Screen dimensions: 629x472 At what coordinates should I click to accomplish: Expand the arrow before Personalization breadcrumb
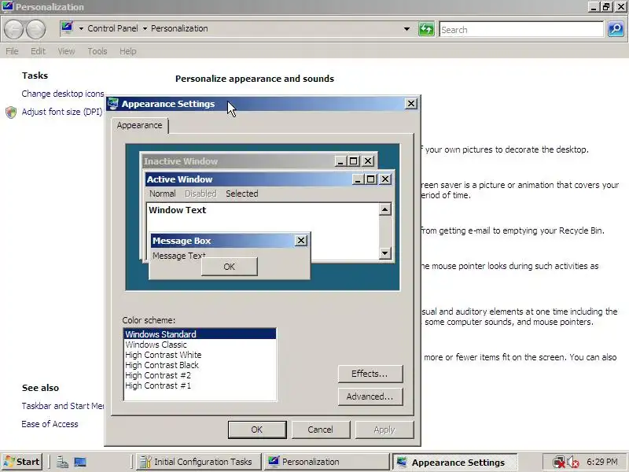click(x=145, y=28)
